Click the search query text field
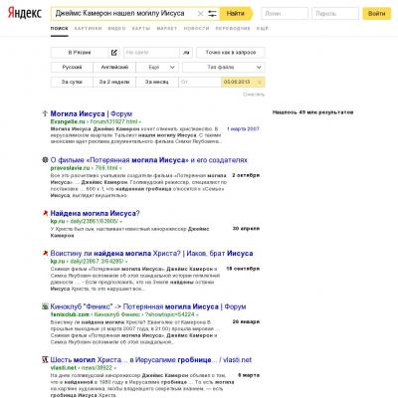Viewport: 398px width, 398px height. point(123,14)
